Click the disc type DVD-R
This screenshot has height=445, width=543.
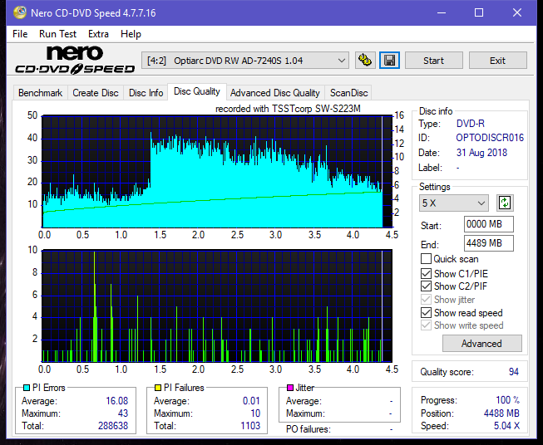[x=471, y=124]
